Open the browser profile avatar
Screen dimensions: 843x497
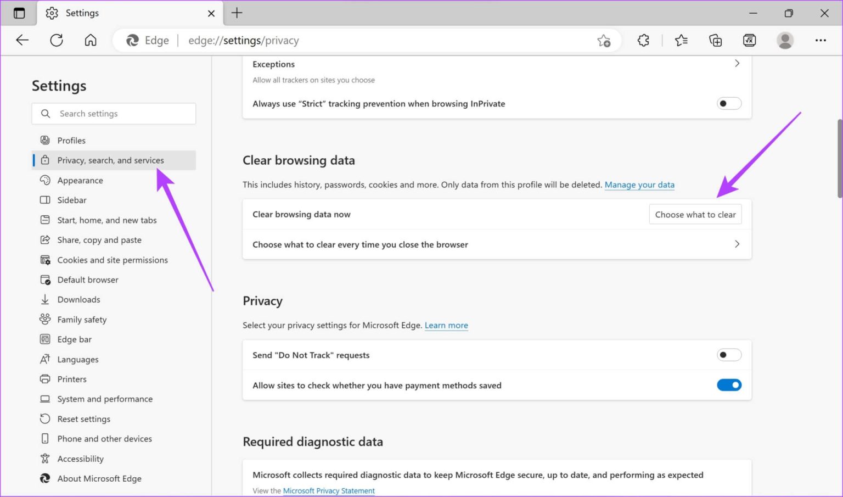[x=785, y=40]
